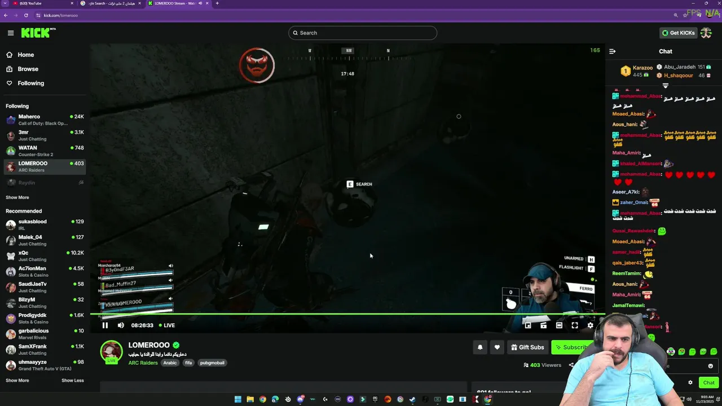Click the green Subscribe button
The height and width of the screenshot is (406, 722).
click(x=571, y=347)
